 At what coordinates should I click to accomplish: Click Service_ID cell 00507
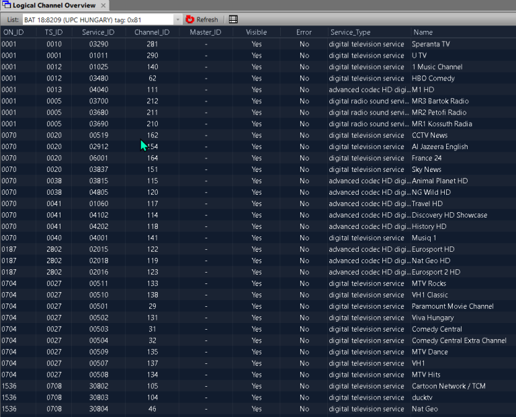98,363
